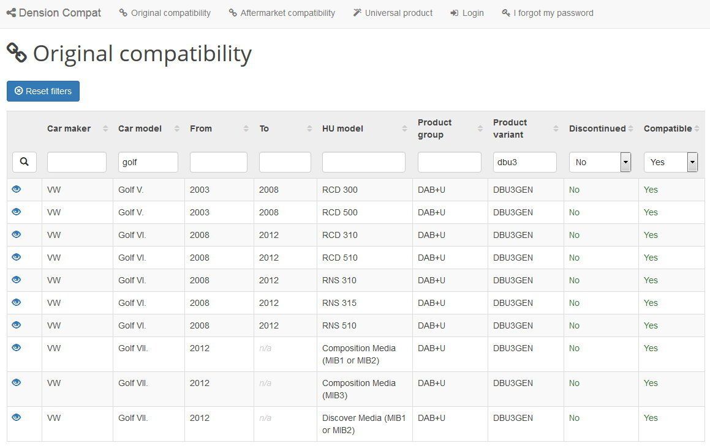The image size is (710, 446).
Task: Click the eye icon for RCD 300 row
Action: point(17,190)
